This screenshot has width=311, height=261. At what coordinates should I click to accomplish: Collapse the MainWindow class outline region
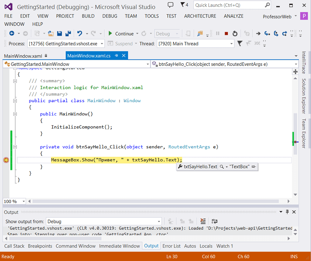[x=15, y=101]
